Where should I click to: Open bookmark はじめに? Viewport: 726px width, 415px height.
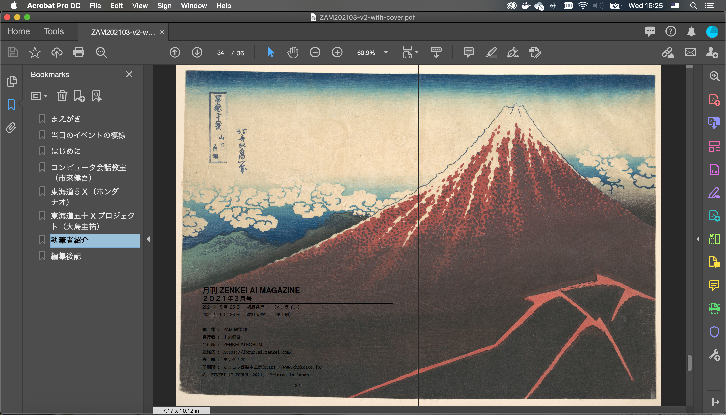click(66, 151)
